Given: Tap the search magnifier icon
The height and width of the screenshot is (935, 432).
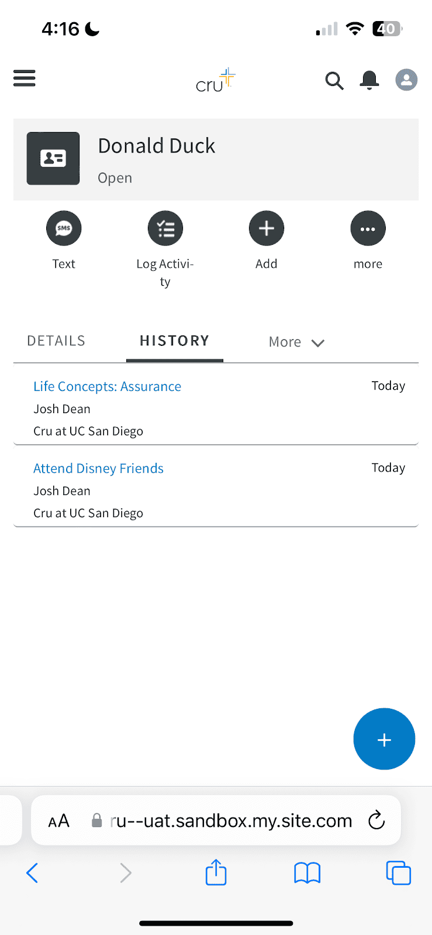Looking at the screenshot, I should click(x=334, y=81).
